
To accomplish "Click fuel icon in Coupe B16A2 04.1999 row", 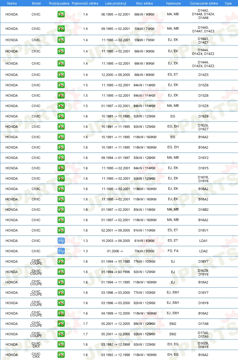I will tap(61, 313).
